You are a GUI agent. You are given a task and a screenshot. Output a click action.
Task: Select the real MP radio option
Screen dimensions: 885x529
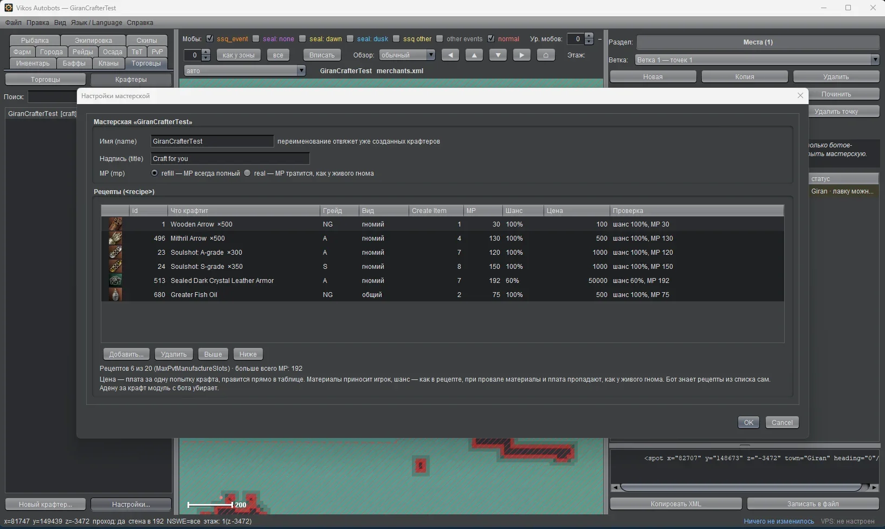point(248,173)
